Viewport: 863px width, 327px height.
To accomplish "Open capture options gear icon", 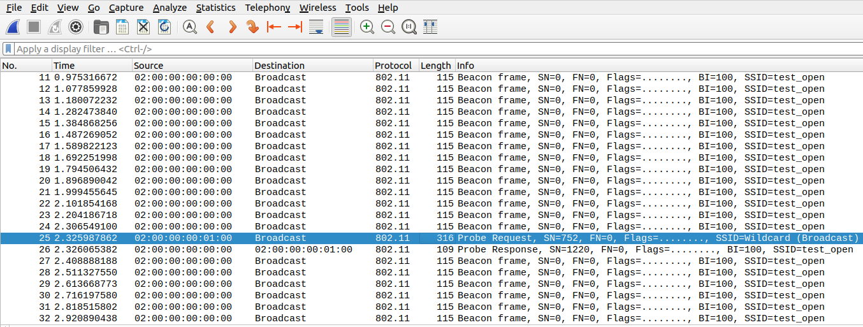I will (76, 27).
